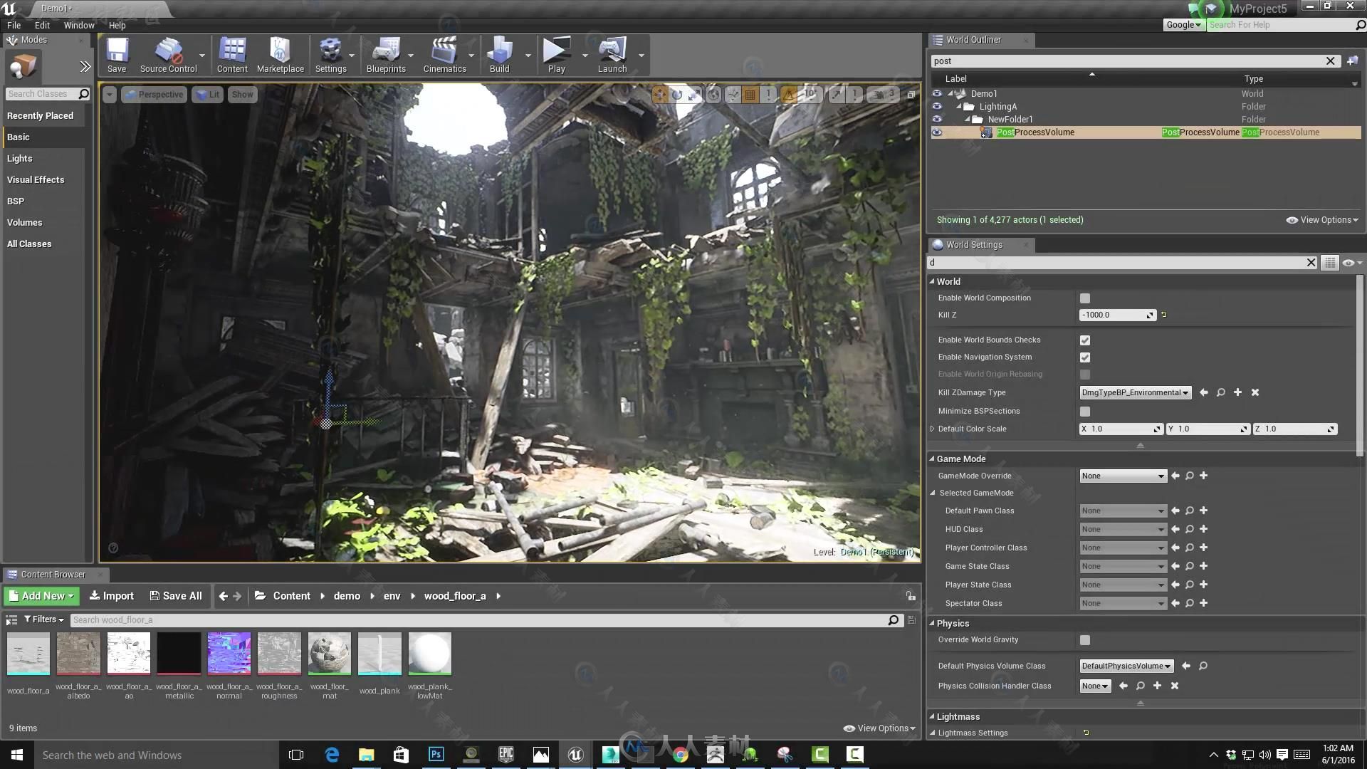
Task: Click Add New button
Action: pos(41,596)
